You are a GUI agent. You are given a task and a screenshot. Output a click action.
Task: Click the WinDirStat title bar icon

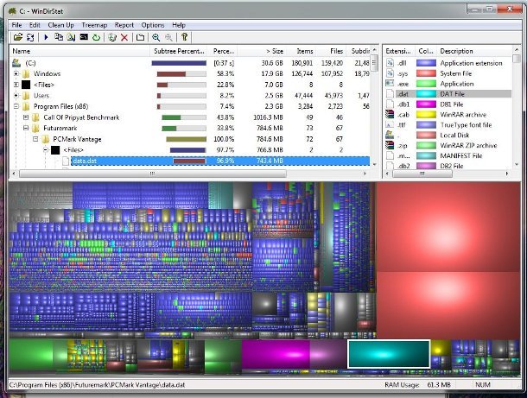click(x=13, y=11)
